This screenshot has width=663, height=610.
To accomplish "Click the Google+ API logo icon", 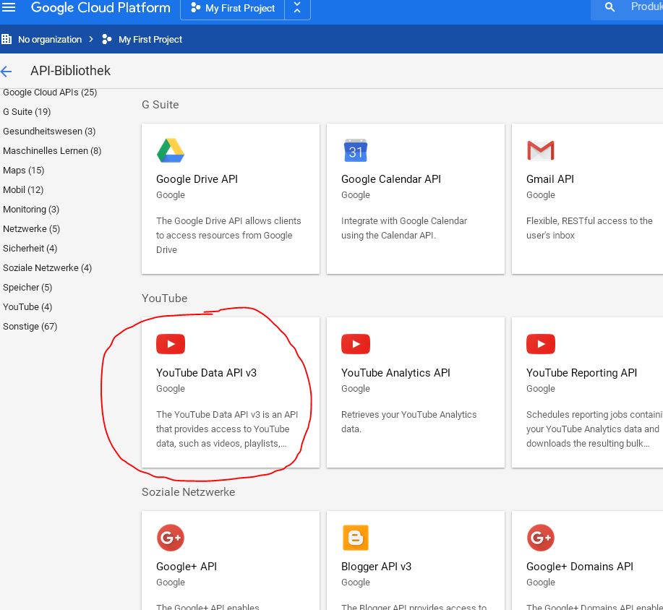I will (x=171, y=538).
